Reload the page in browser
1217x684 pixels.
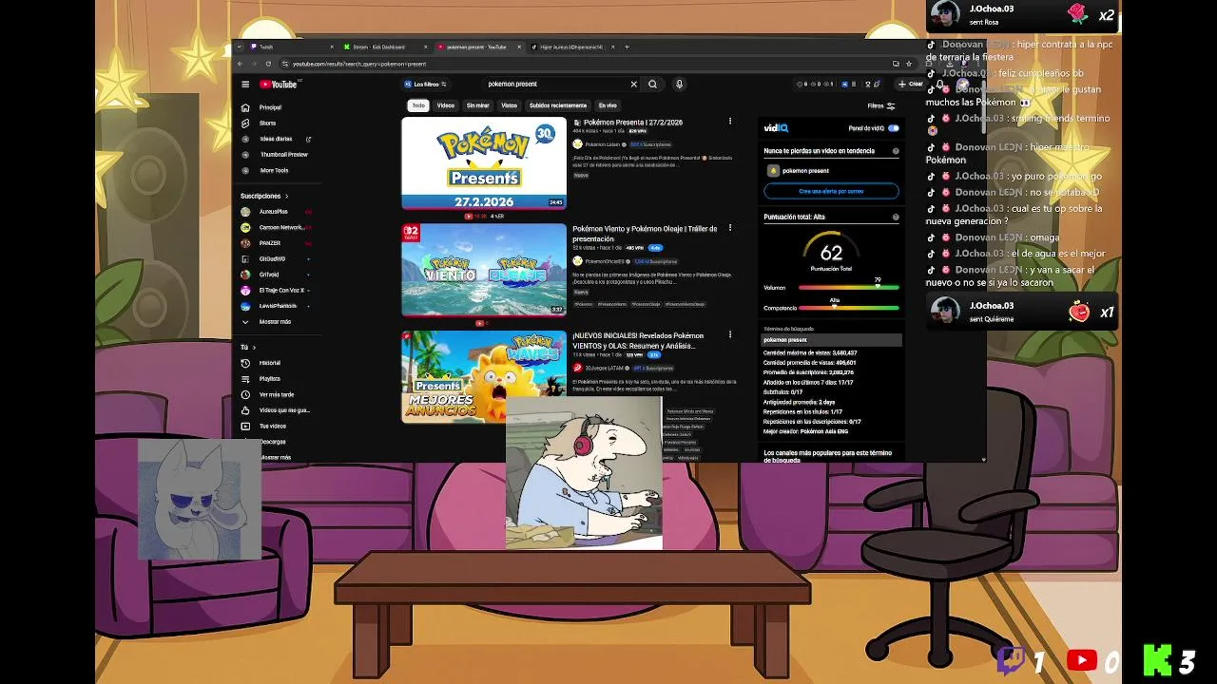click(270, 64)
